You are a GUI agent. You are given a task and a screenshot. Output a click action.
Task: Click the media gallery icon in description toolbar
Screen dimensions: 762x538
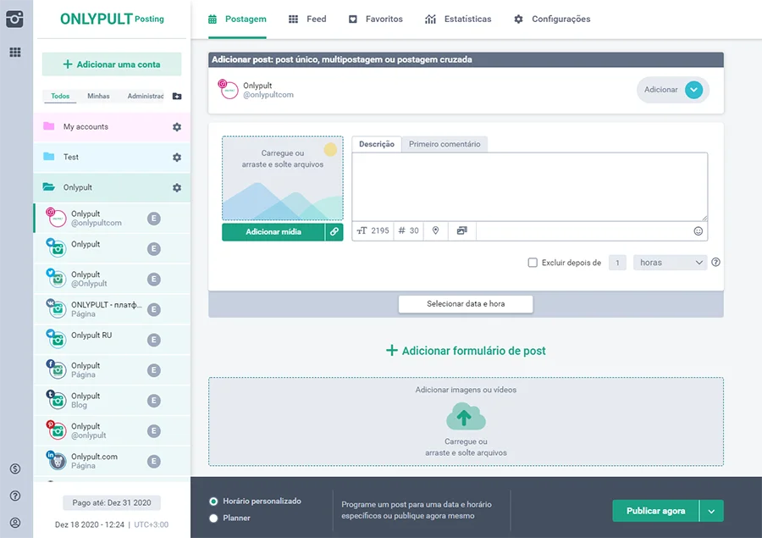(x=461, y=230)
